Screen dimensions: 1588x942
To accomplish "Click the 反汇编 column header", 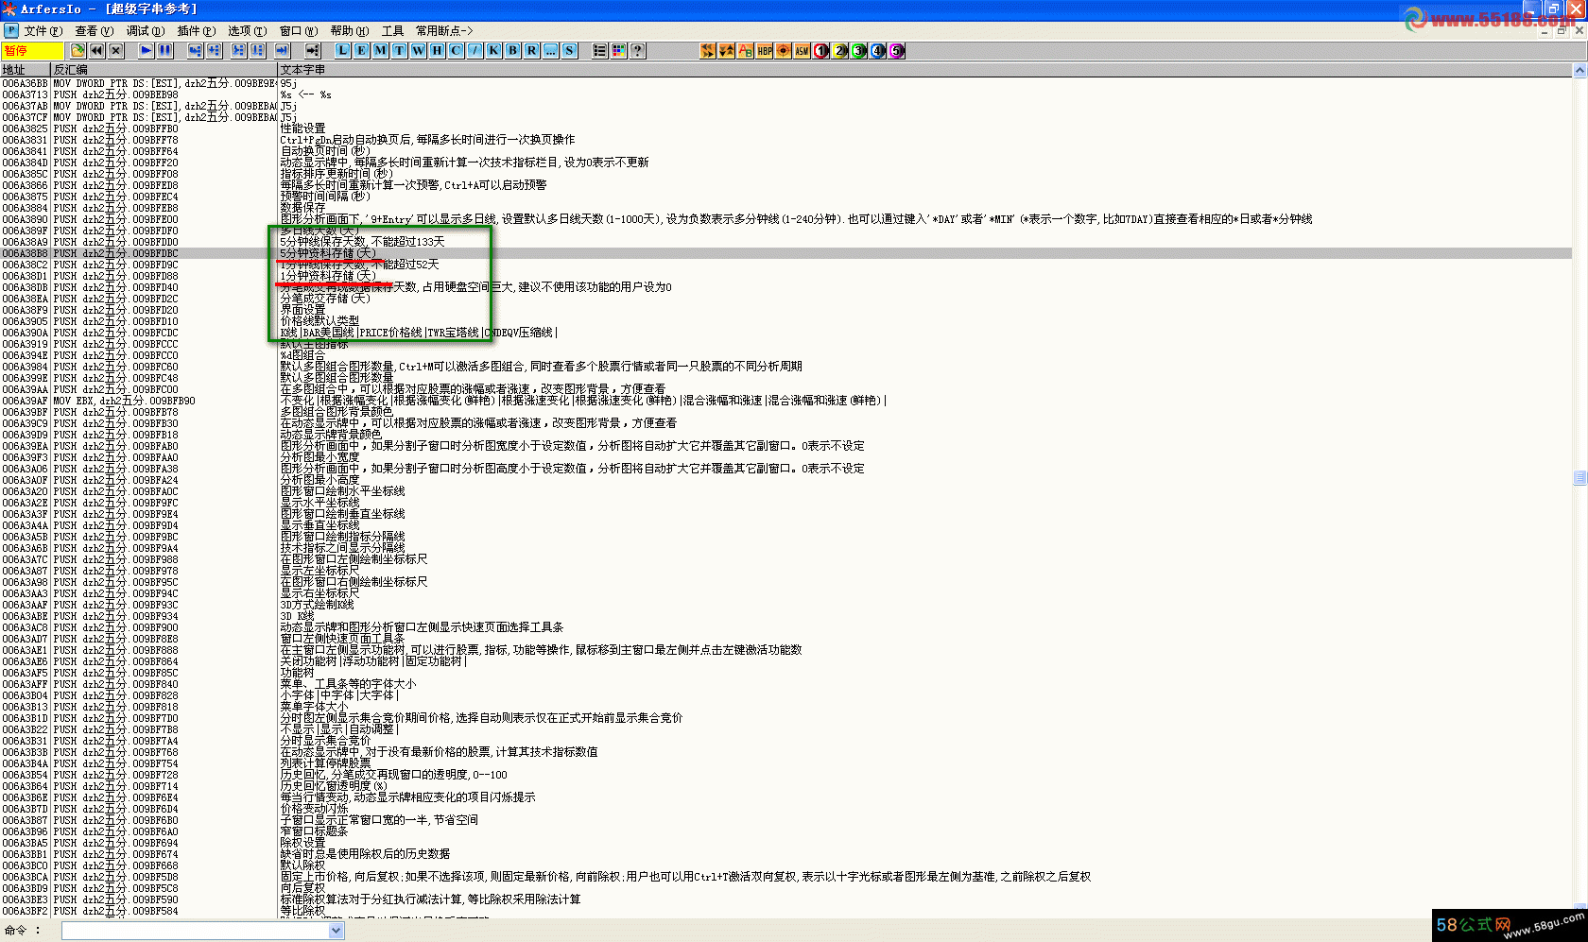I will point(164,69).
